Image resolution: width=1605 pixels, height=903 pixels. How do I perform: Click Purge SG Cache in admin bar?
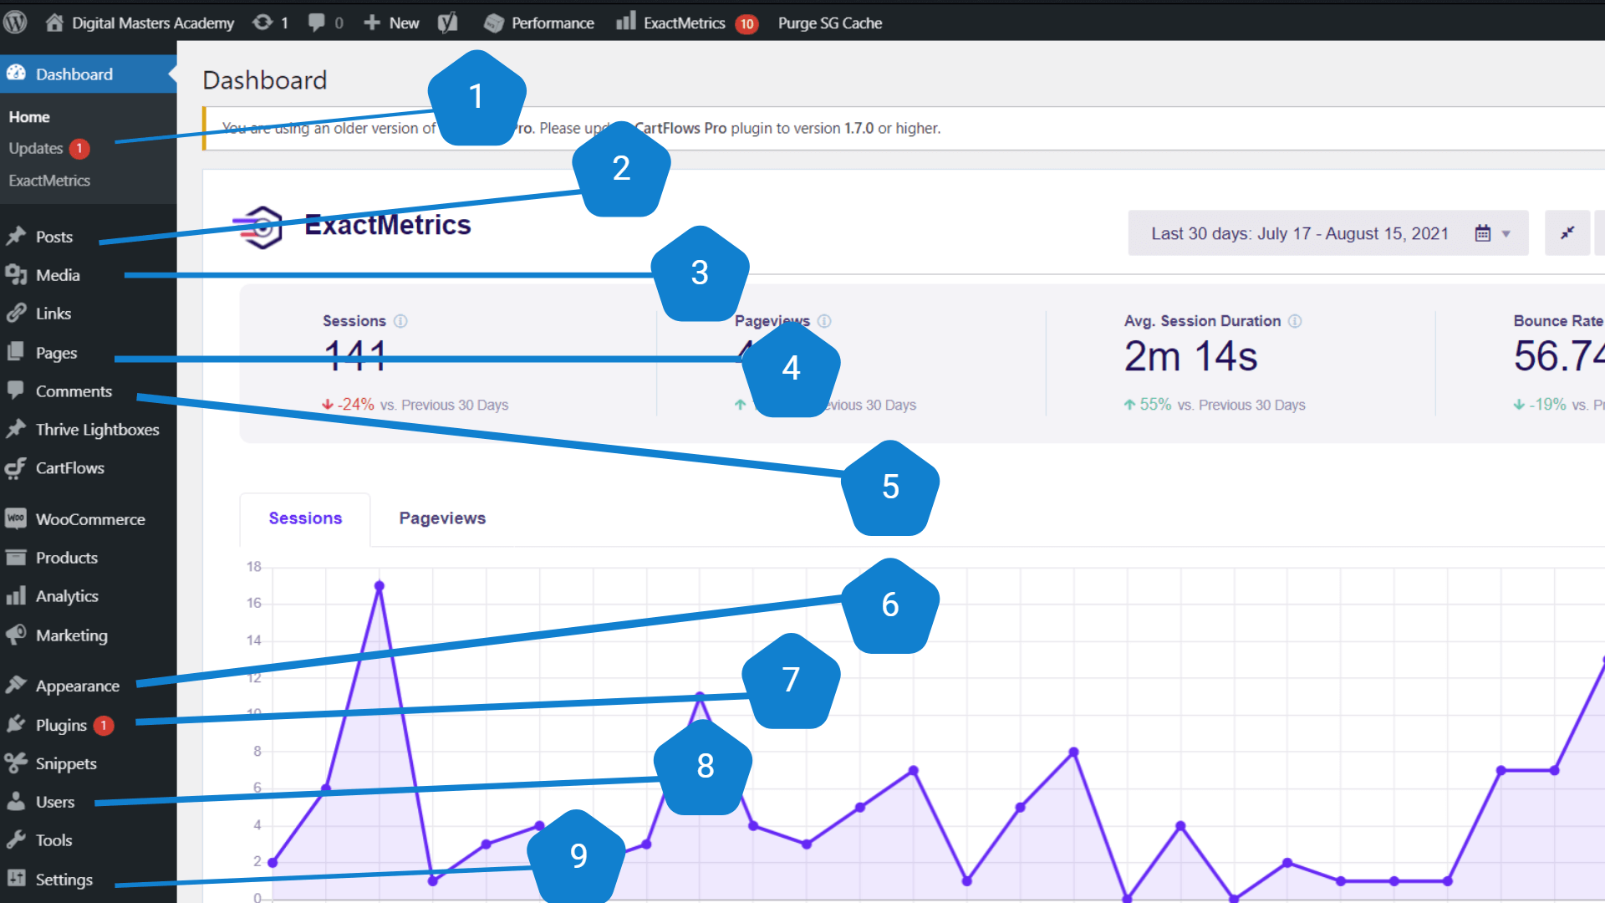830,23
